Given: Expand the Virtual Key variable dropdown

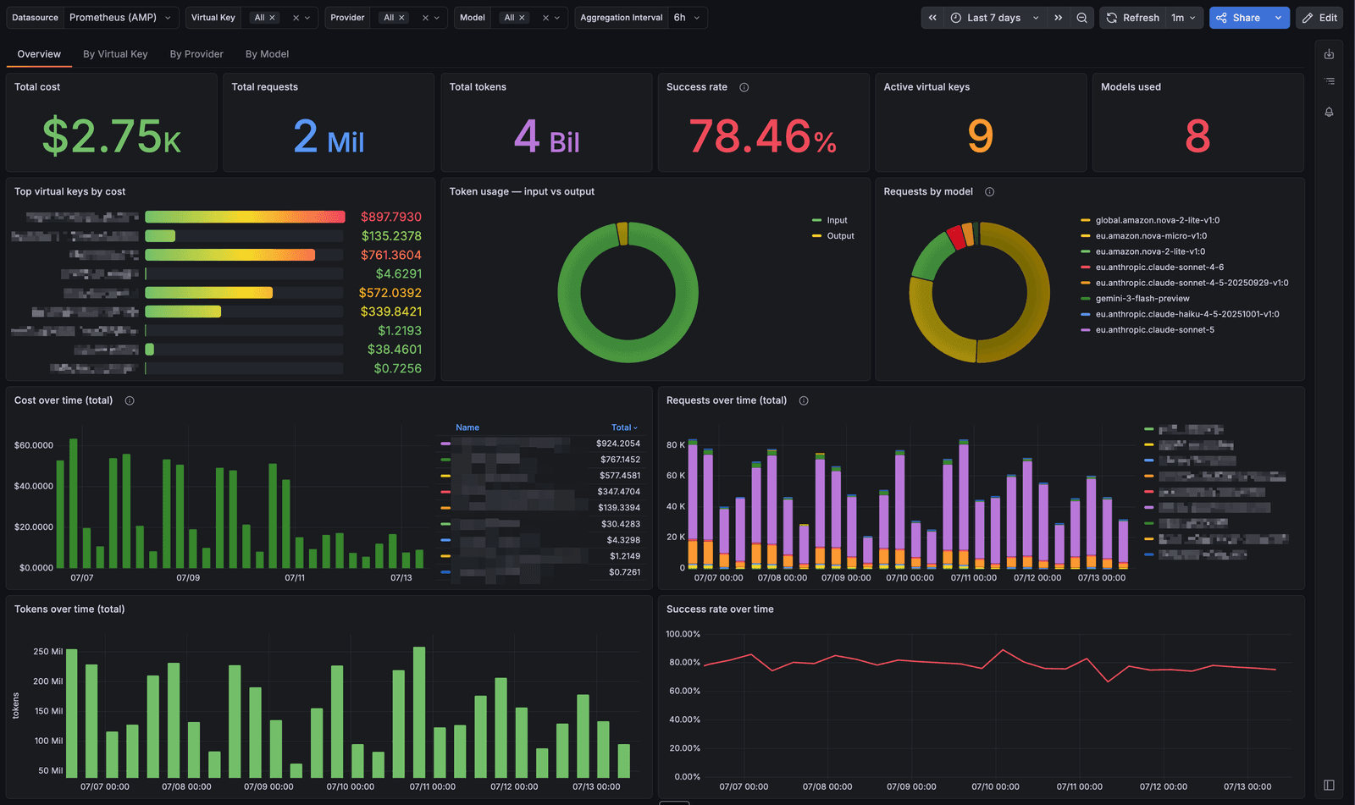Looking at the screenshot, I should tap(307, 18).
